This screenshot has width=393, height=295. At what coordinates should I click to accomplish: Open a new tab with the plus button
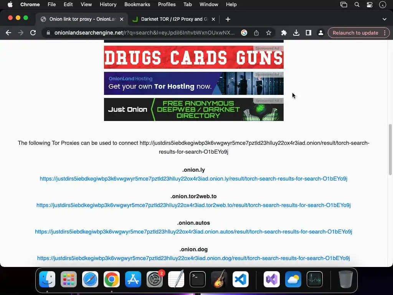click(x=228, y=19)
